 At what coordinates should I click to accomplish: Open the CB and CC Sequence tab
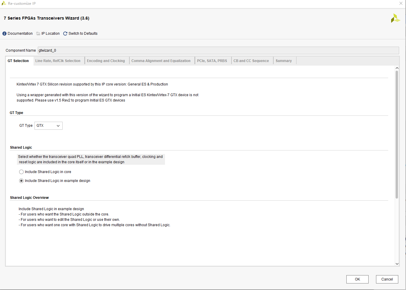(x=251, y=61)
